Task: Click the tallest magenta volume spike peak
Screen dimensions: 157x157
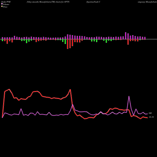Action: click(129, 96)
